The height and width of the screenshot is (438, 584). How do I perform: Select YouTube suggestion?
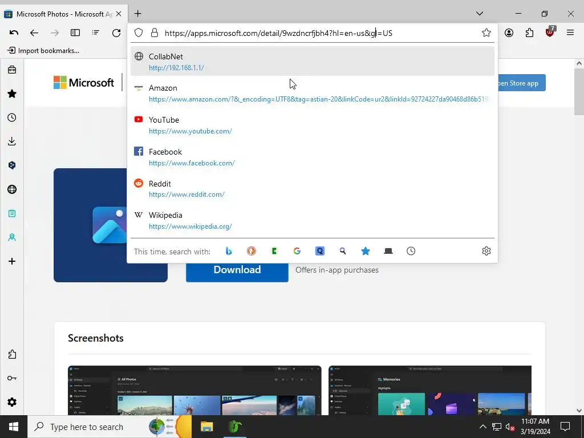coord(312,125)
